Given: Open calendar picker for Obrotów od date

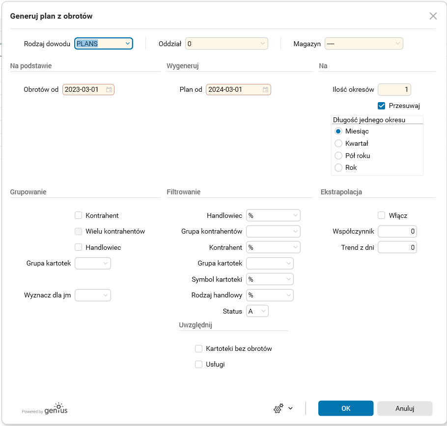Looking at the screenshot, I should pyautogui.click(x=109, y=90).
